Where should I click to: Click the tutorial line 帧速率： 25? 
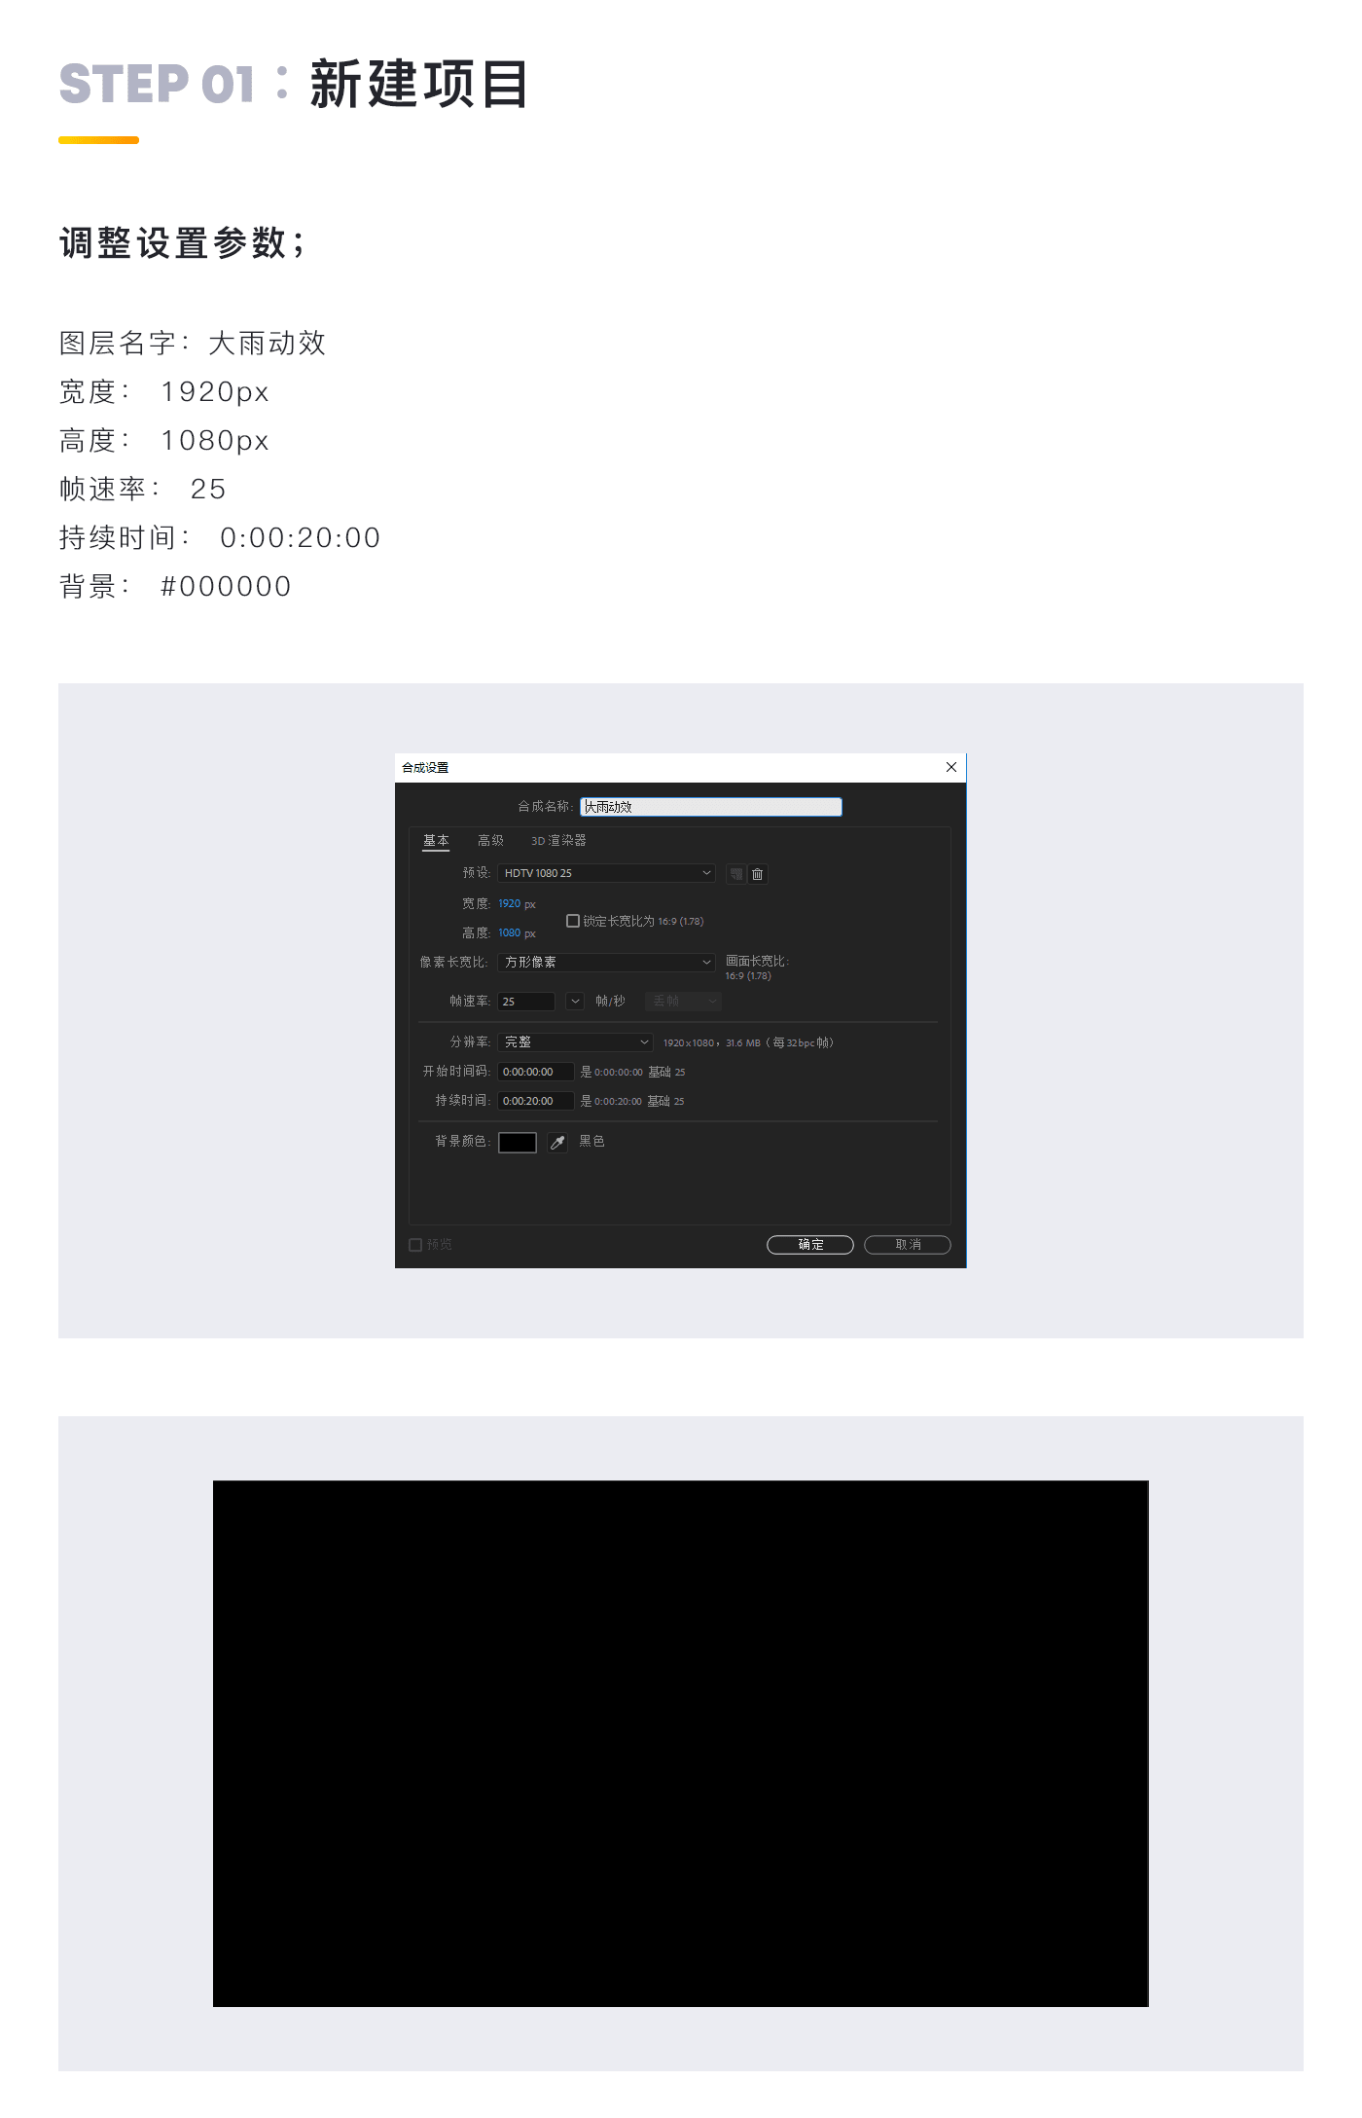pyautogui.click(x=142, y=489)
